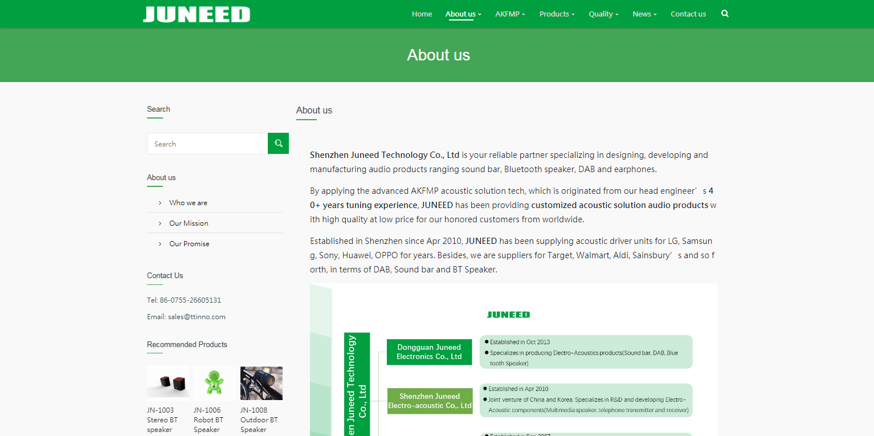Expand the About us navigation dropdown
The width and height of the screenshot is (874, 436).
(x=463, y=14)
